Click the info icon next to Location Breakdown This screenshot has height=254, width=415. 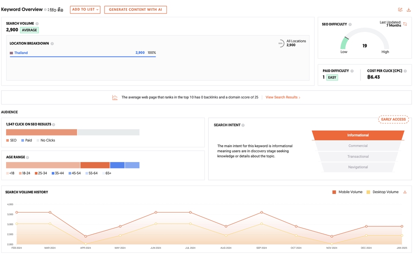pyautogui.click(x=52, y=44)
